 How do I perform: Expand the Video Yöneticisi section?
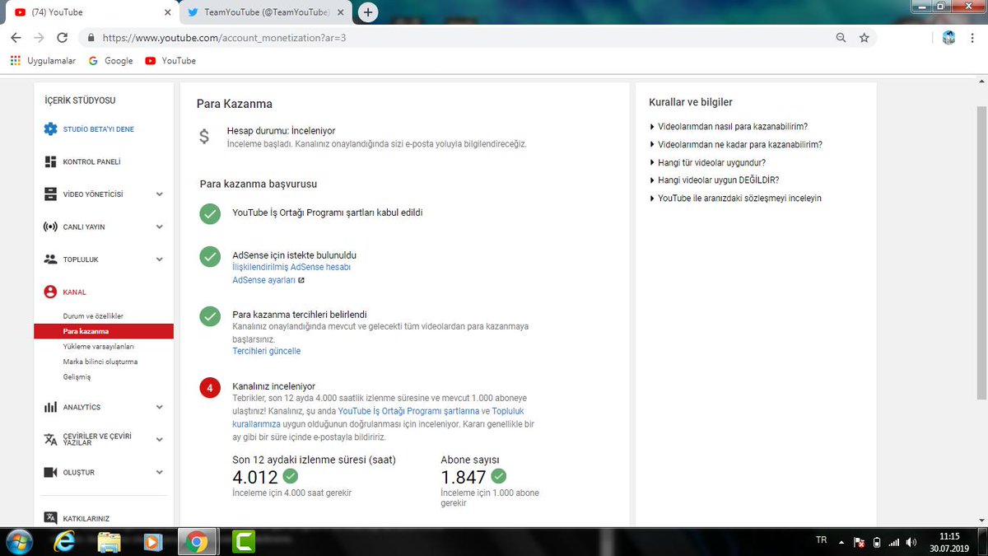pos(160,194)
